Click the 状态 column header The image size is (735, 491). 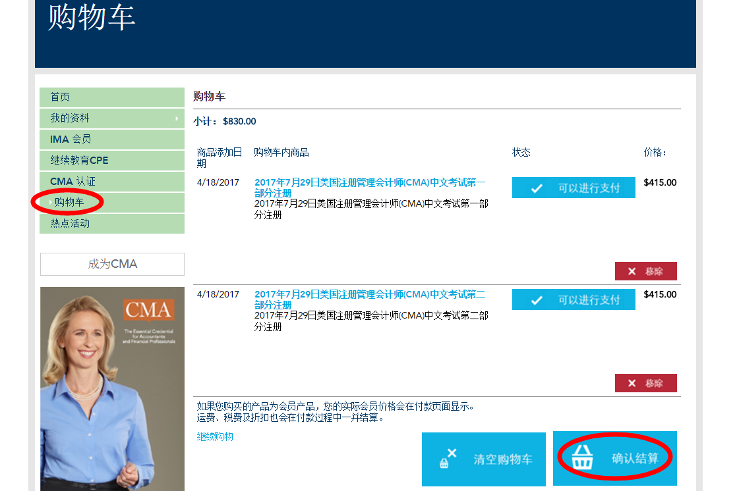[521, 153]
